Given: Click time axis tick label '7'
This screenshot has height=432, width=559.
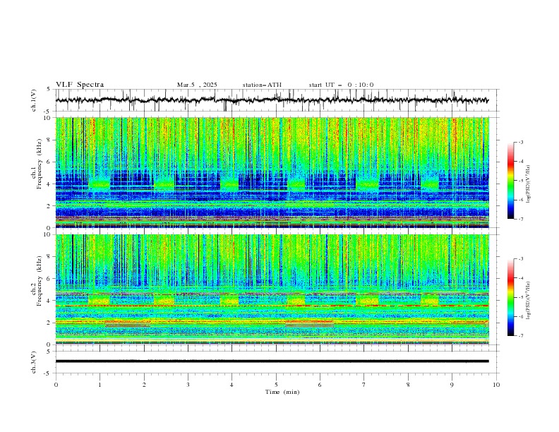Looking at the screenshot, I should 364,385.
